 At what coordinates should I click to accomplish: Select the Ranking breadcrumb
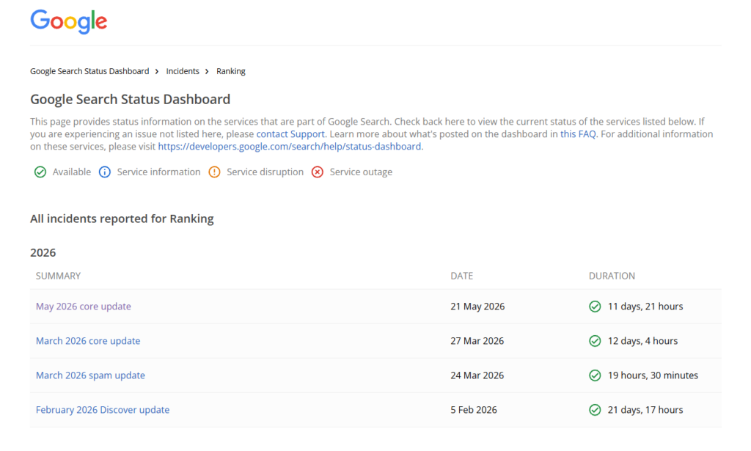[x=231, y=71]
